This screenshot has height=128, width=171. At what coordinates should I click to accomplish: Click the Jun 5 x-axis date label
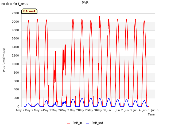click(x=146, y=110)
